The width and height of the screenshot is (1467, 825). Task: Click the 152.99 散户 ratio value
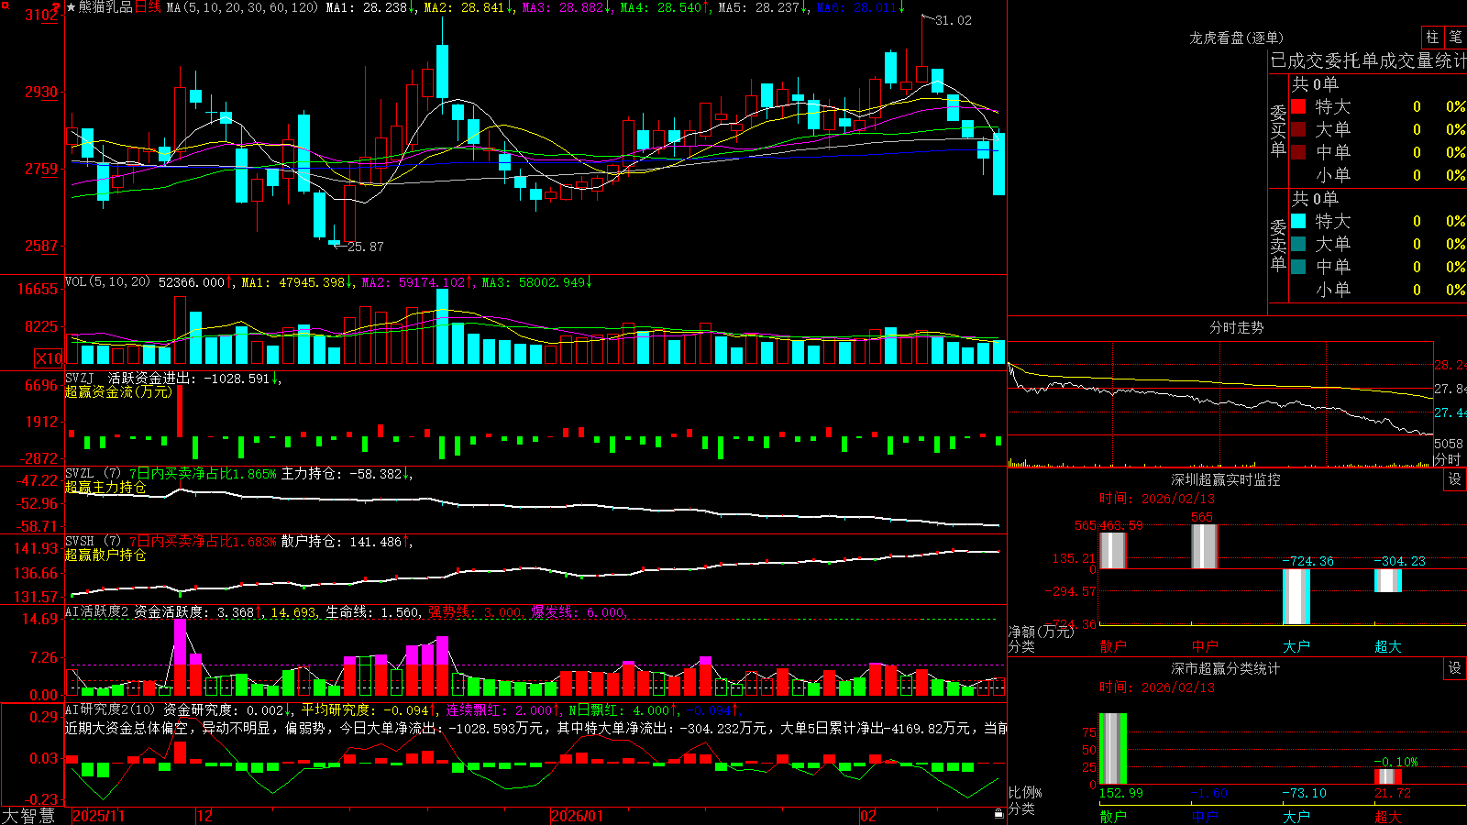click(x=1121, y=793)
